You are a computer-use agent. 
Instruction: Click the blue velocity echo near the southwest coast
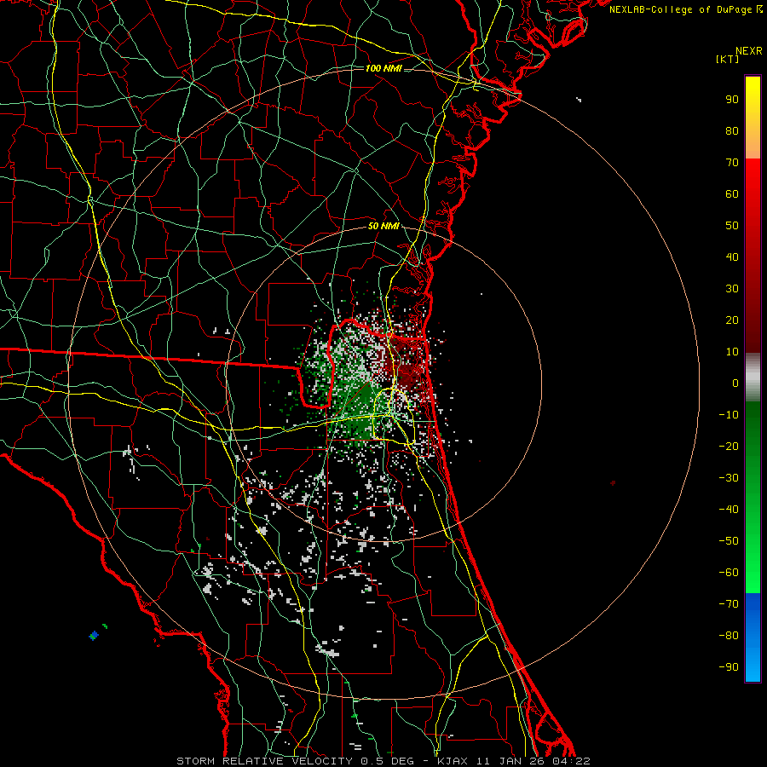click(x=94, y=636)
